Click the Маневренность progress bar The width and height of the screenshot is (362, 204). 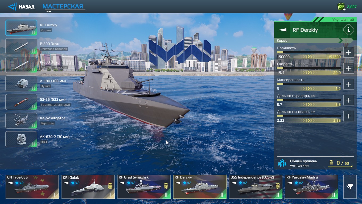click(x=309, y=84)
